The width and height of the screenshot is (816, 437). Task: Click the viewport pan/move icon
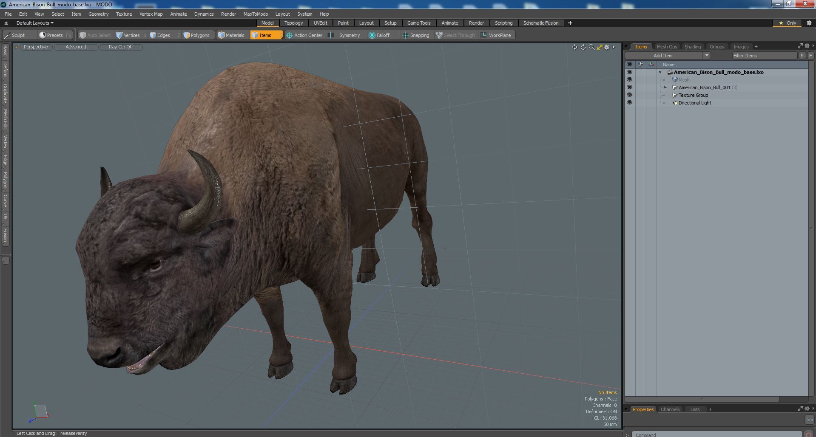(574, 47)
